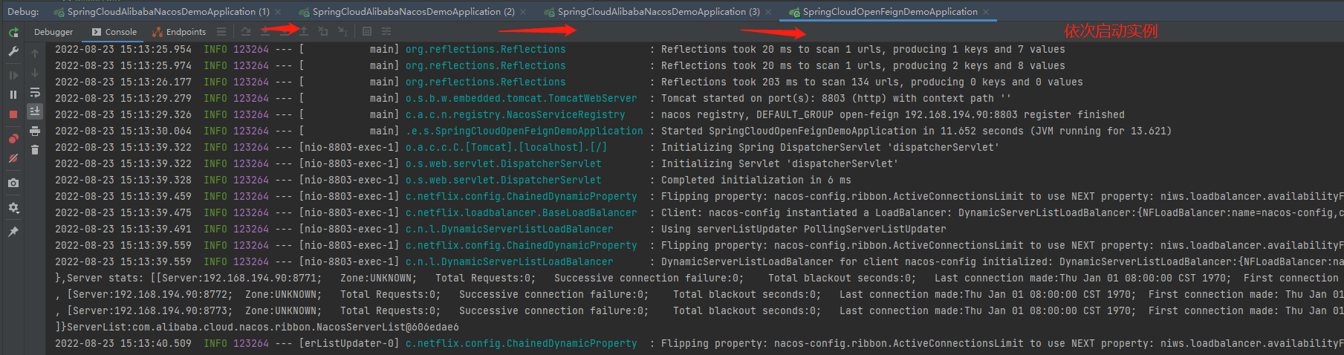Close SpringCloudAlibabaNacosDemoApplication (1) tab
The width and height of the screenshot is (1344, 355).
(278, 12)
